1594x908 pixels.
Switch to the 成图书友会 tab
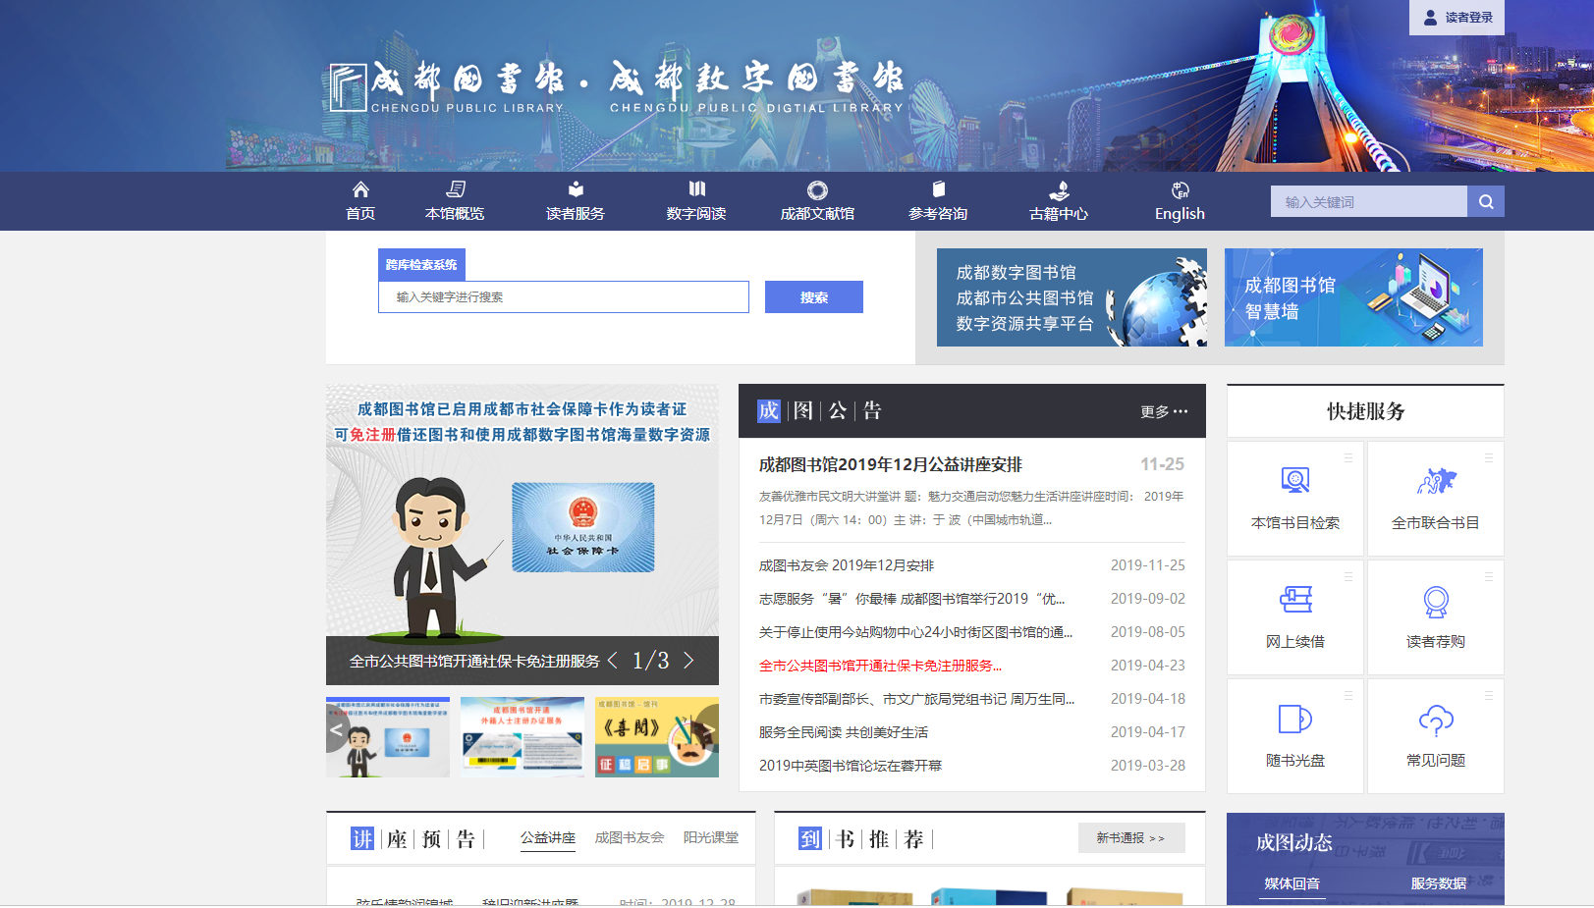tap(629, 839)
